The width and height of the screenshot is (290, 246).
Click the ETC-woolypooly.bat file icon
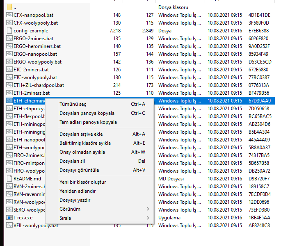point(9,77)
